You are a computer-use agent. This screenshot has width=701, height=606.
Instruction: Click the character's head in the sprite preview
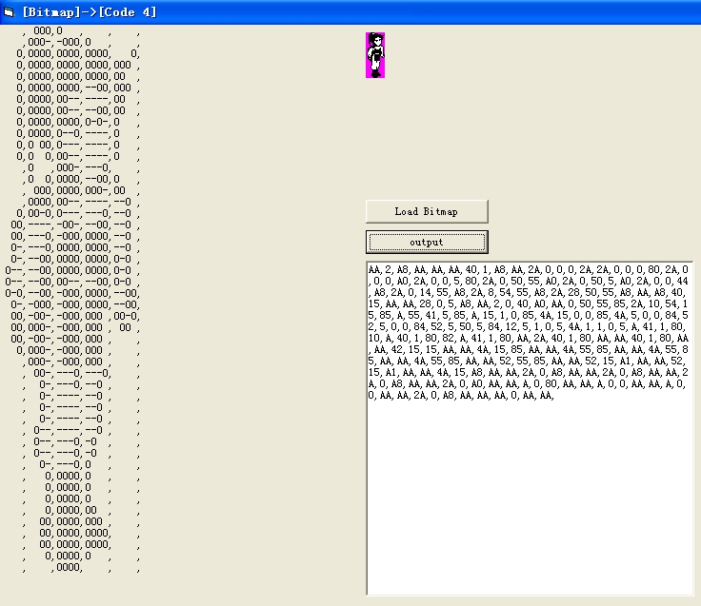376,40
